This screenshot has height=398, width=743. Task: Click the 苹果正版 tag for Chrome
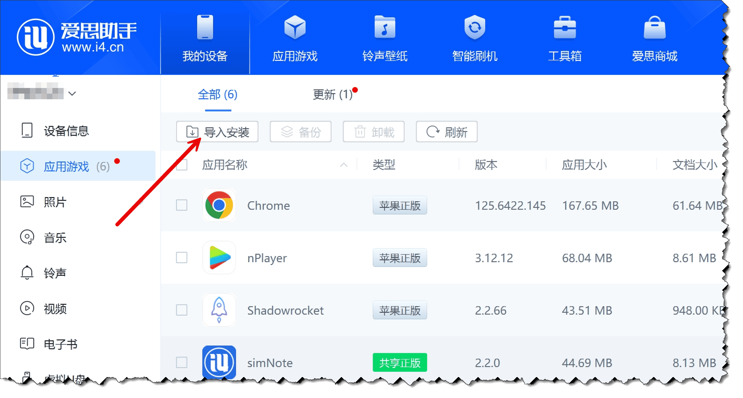[x=400, y=205]
